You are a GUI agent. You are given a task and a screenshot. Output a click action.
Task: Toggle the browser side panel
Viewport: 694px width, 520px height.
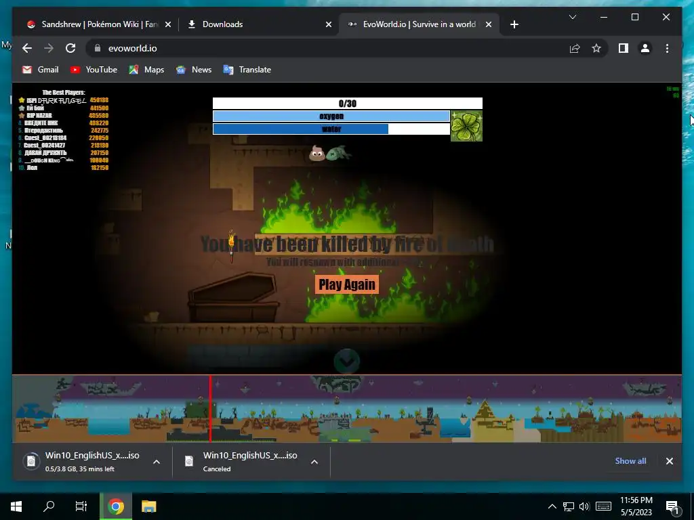[x=624, y=48]
